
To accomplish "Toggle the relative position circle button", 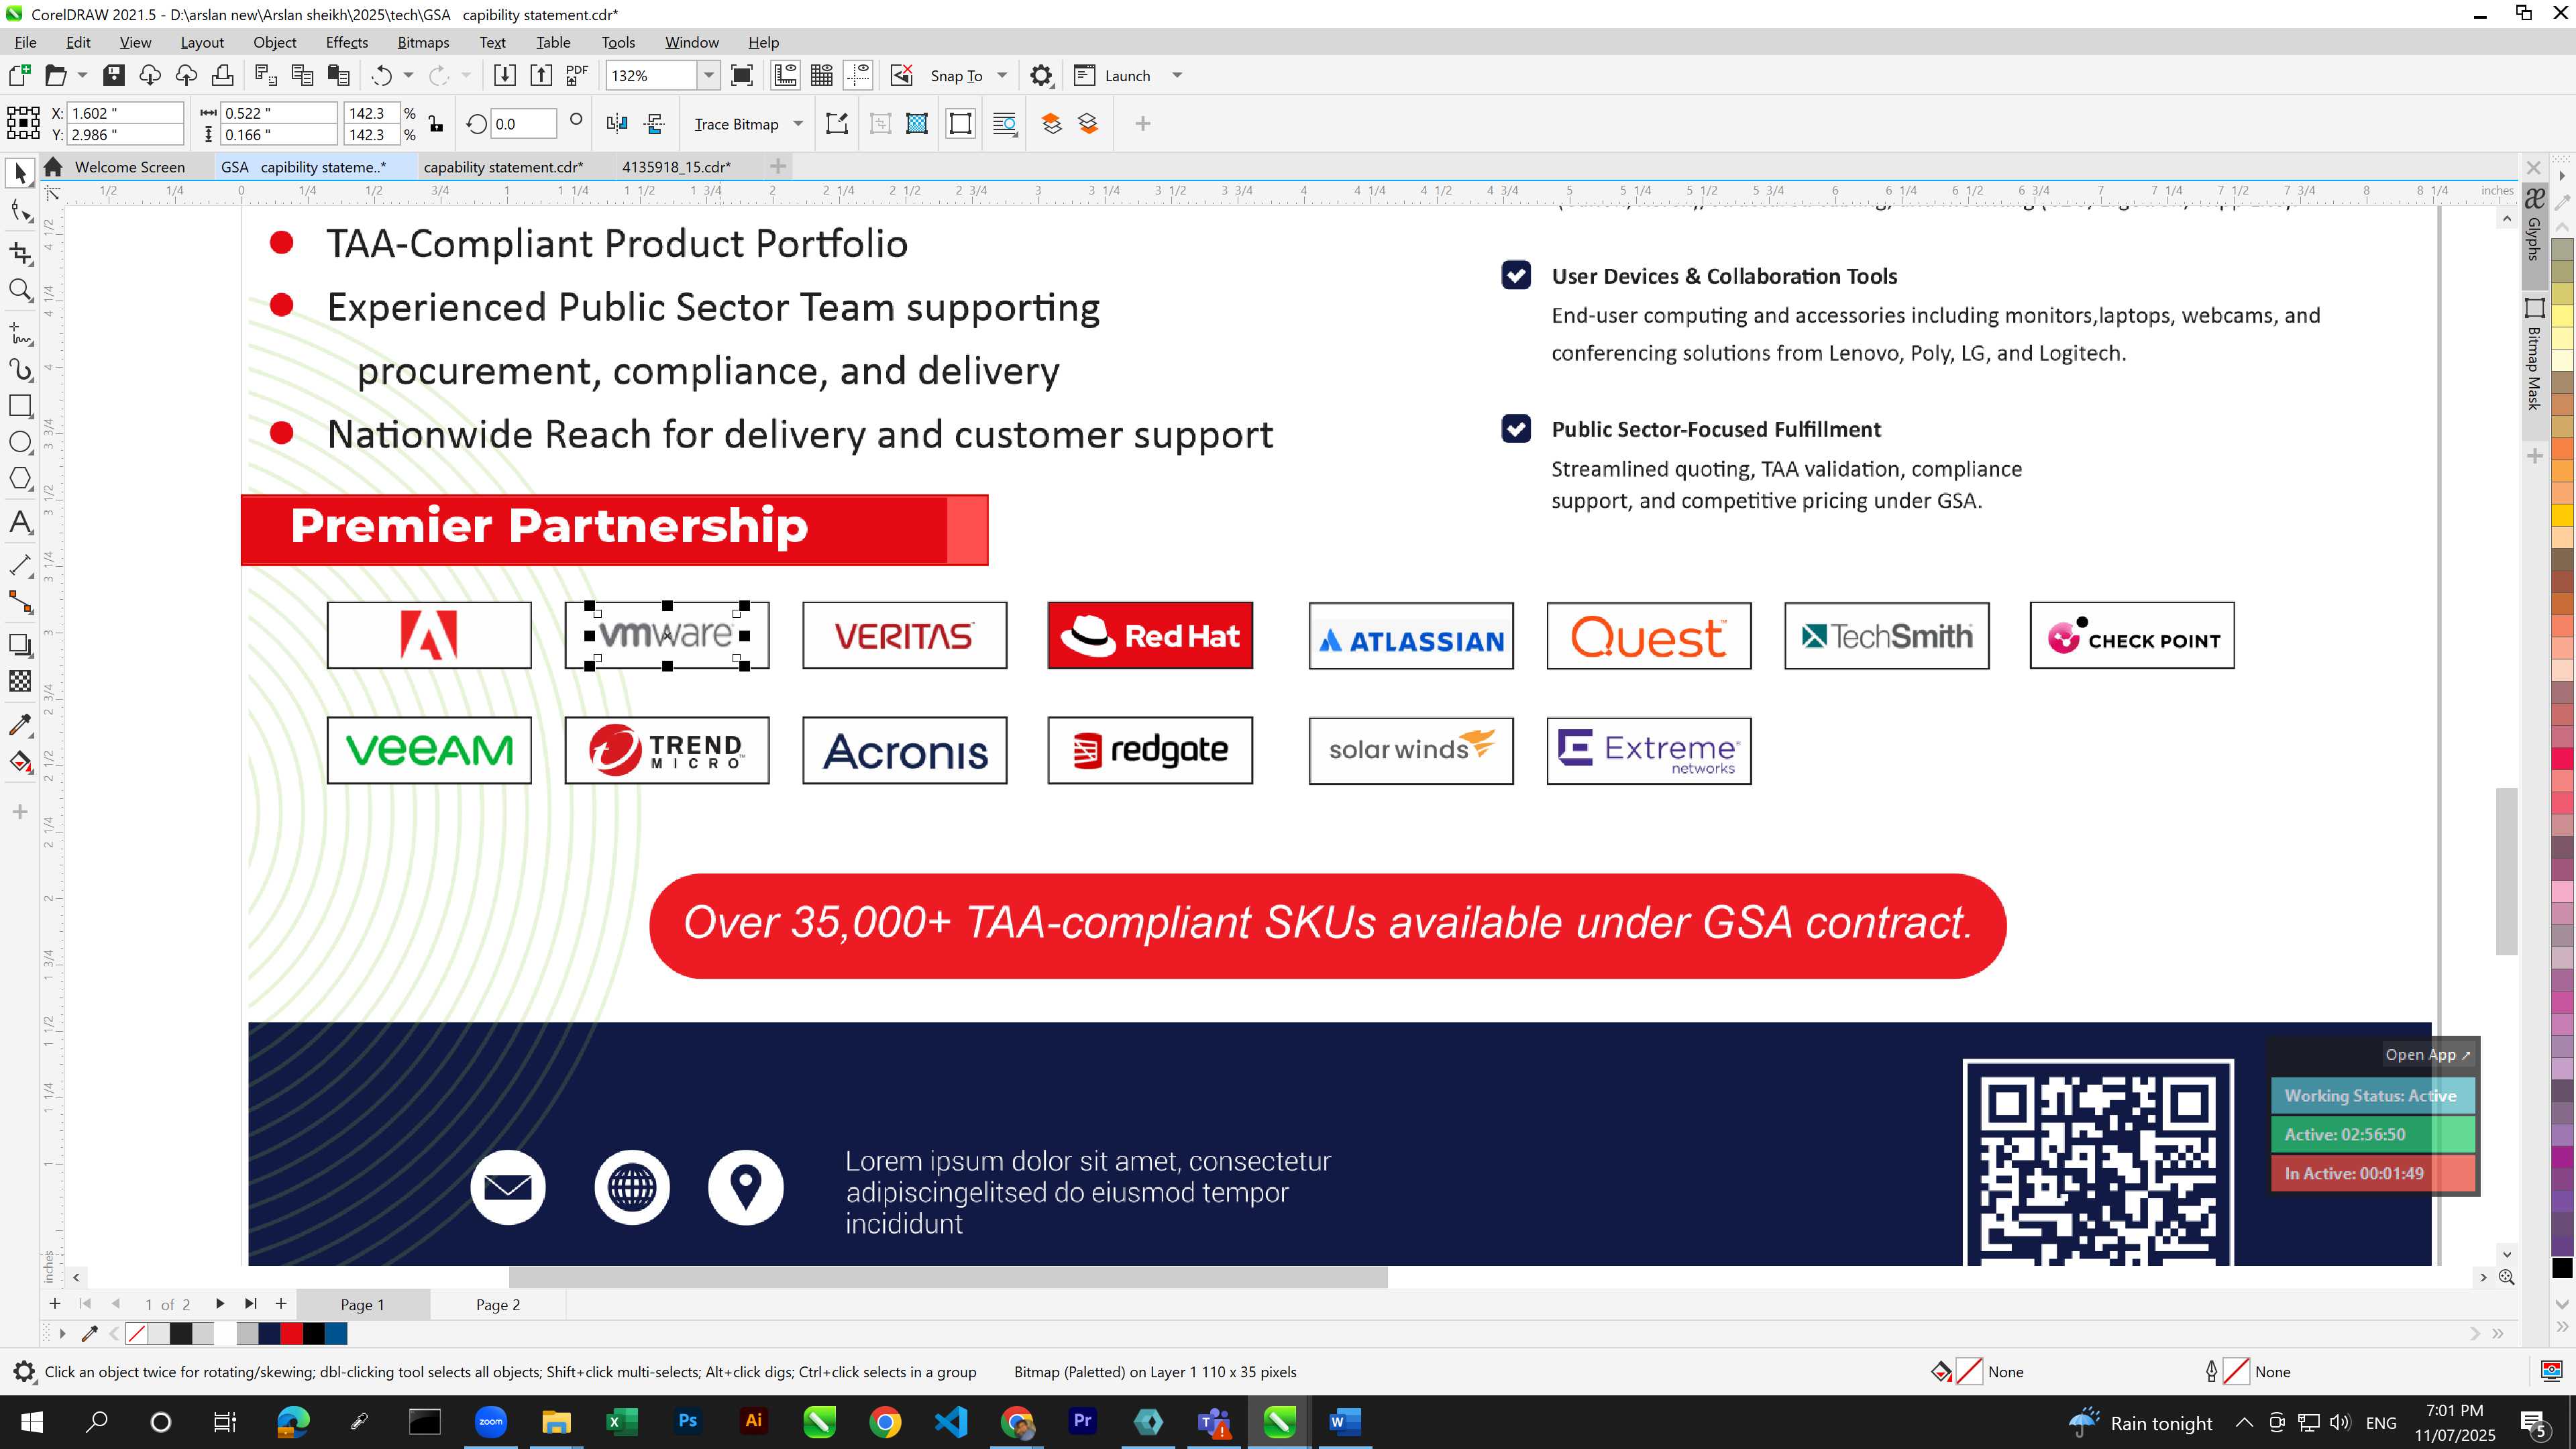I will pyautogui.click(x=576, y=120).
